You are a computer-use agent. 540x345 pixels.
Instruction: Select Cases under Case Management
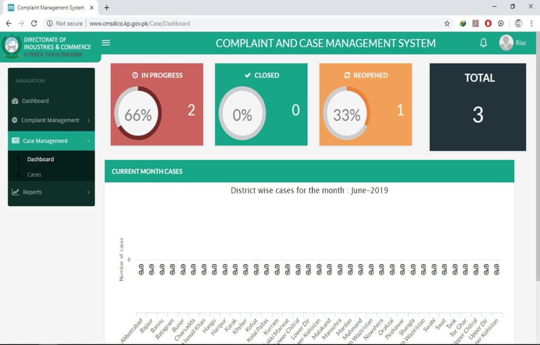pos(34,174)
